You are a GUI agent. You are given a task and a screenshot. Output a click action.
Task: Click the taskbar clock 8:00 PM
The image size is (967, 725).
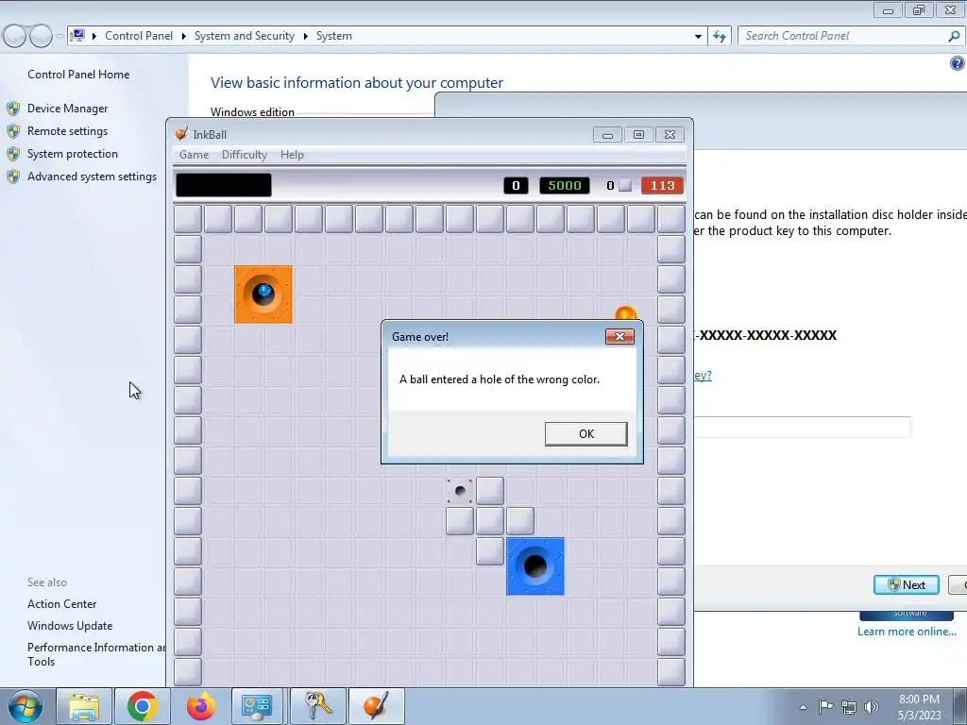point(919,707)
